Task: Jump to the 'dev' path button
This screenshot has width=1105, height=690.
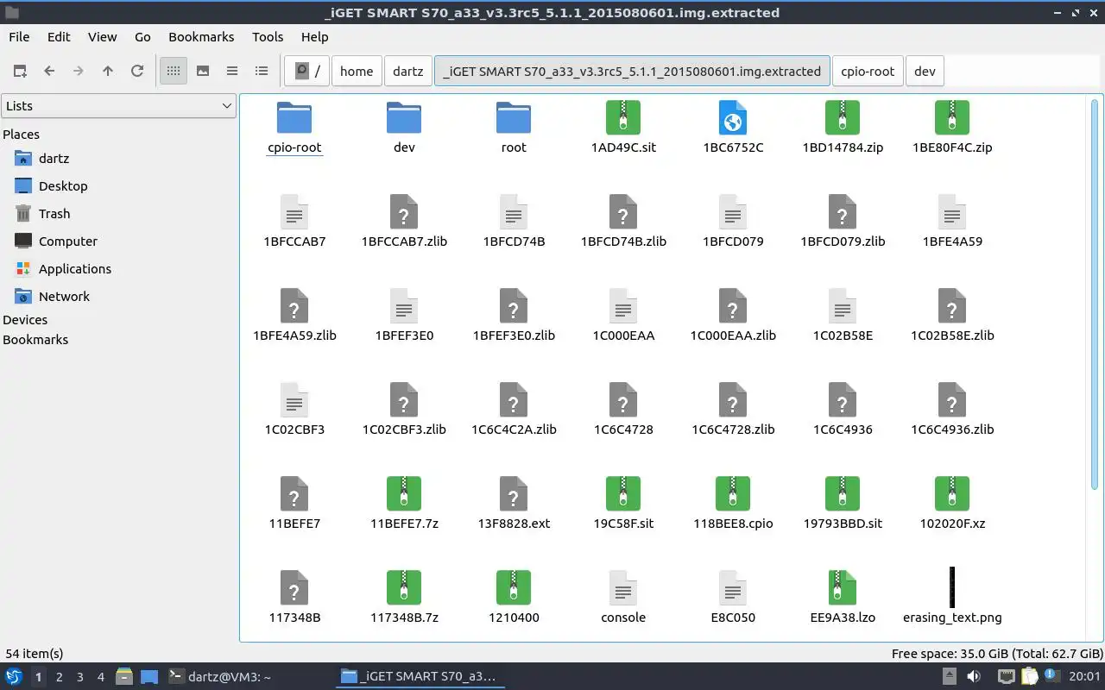Action: (x=925, y=72)
